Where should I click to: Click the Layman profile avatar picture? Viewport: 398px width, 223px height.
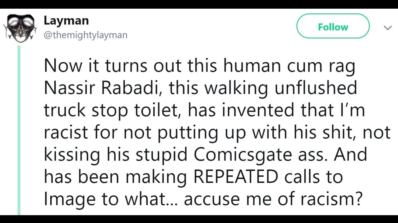tap(20, 27)
